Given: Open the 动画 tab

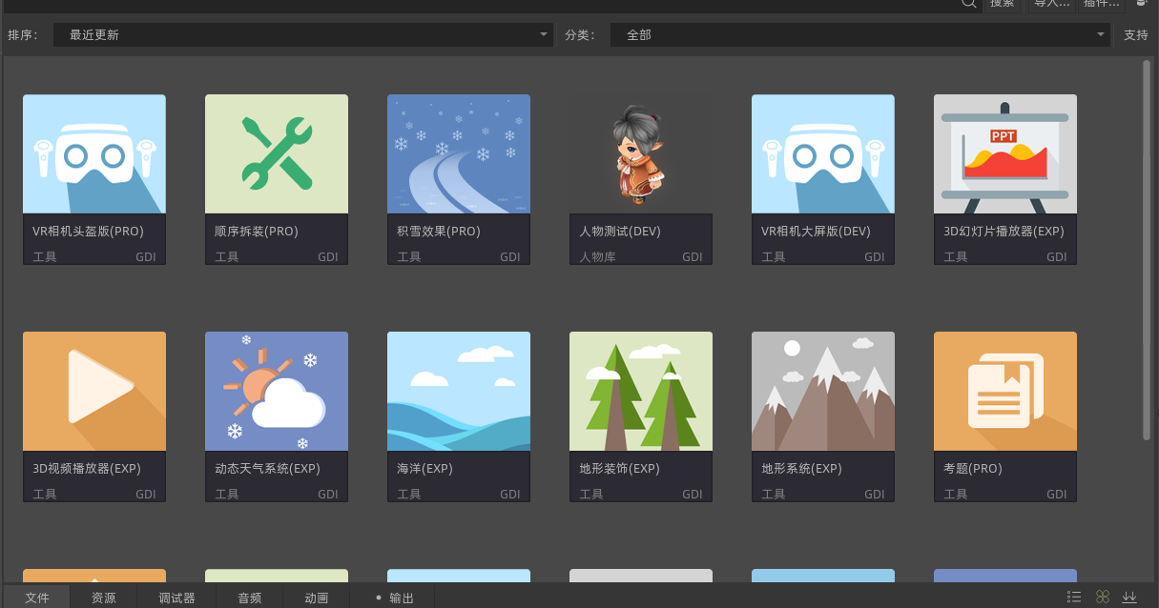Looking at the screenshot, I should (317, 598).
